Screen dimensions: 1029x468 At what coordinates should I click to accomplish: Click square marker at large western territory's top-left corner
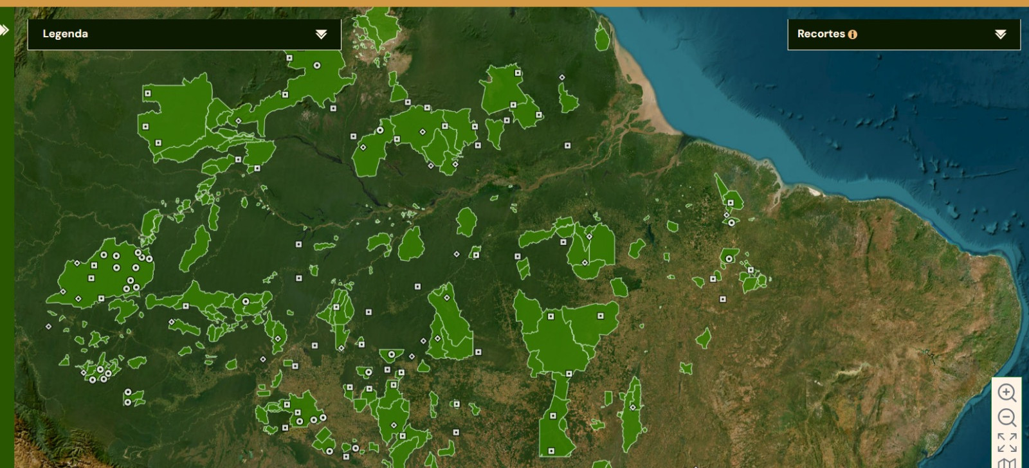point(147,93)
